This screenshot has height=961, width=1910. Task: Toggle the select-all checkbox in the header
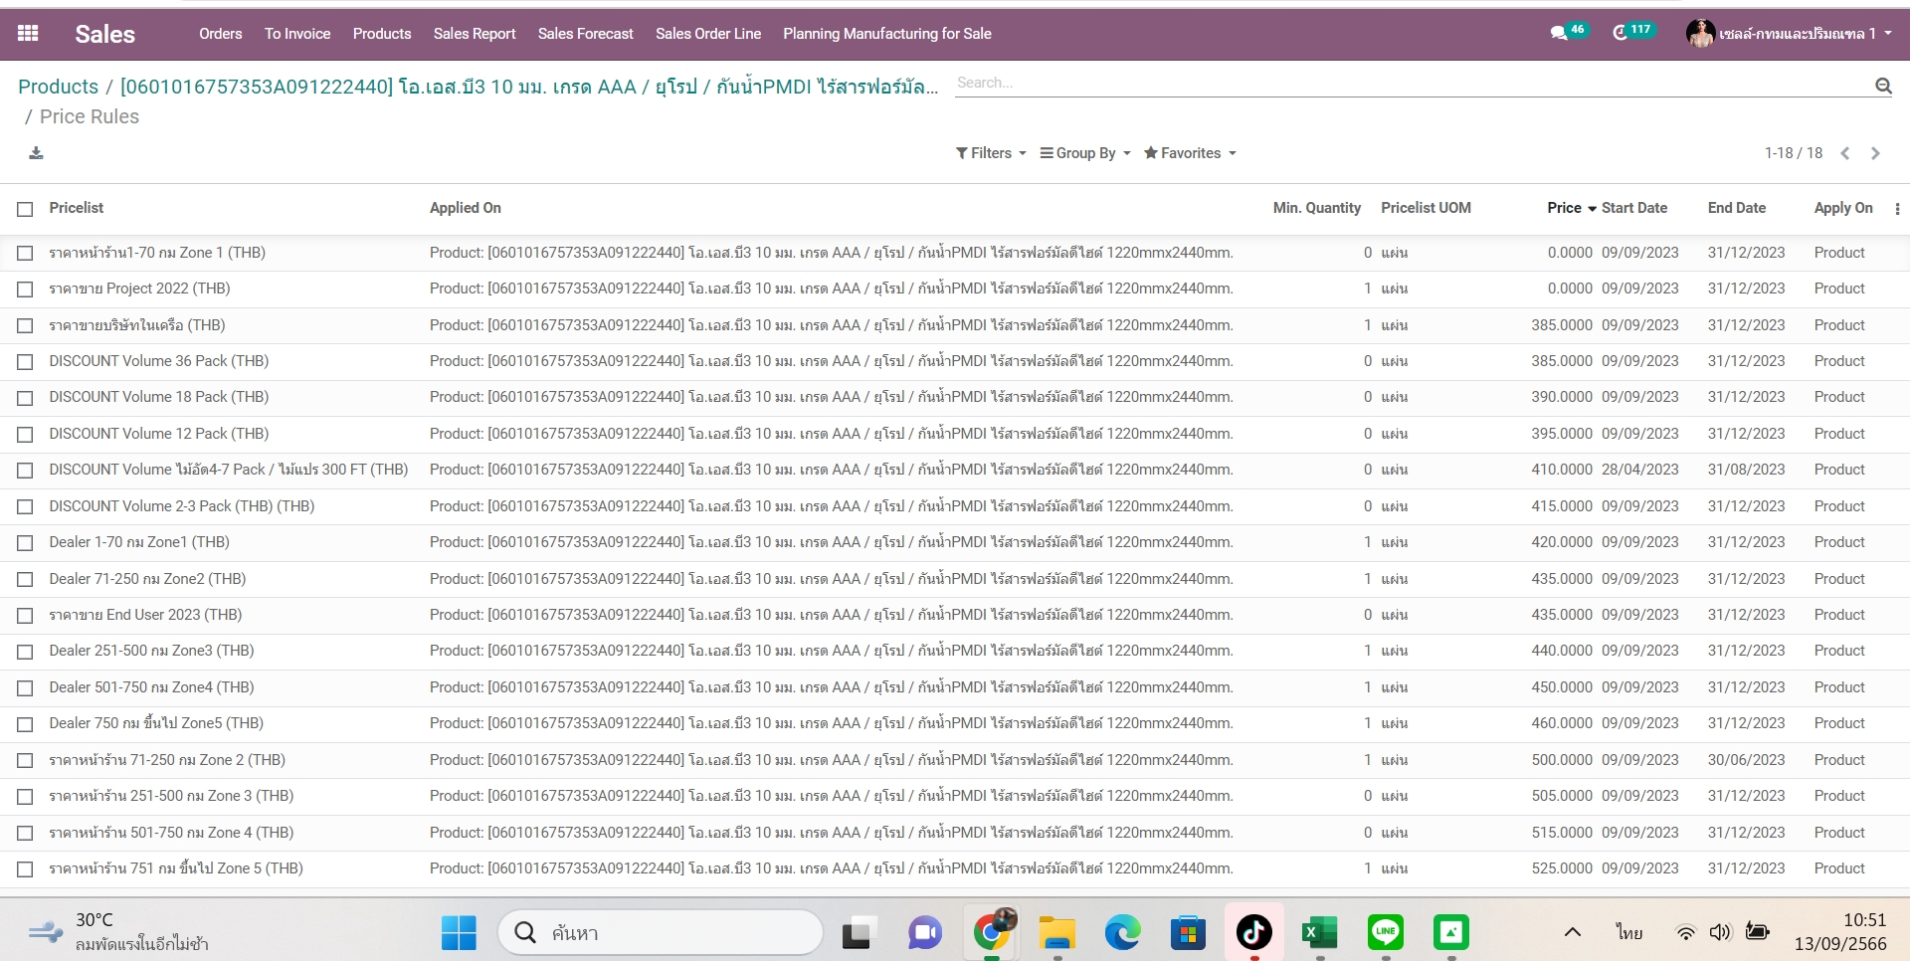coord(26,209)
